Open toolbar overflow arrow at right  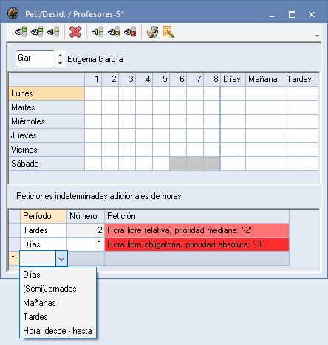tap(317, 36)
